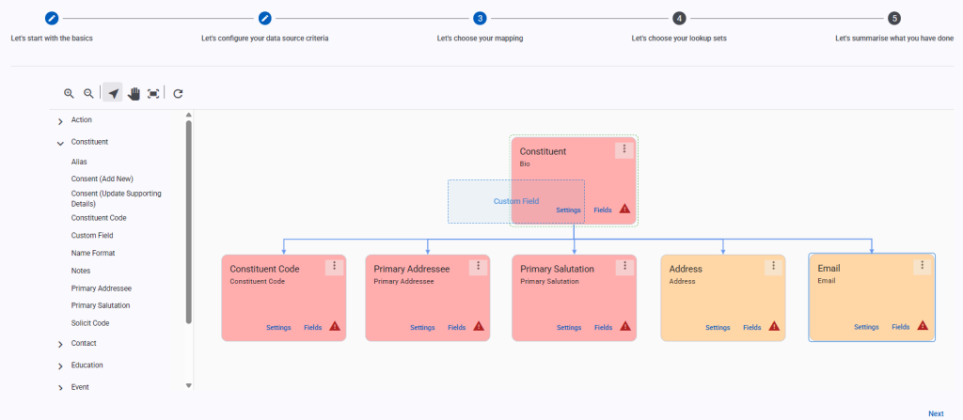Expand the Action tree category
The height and width of the screenshot is (420, 963).
[60, 121]
